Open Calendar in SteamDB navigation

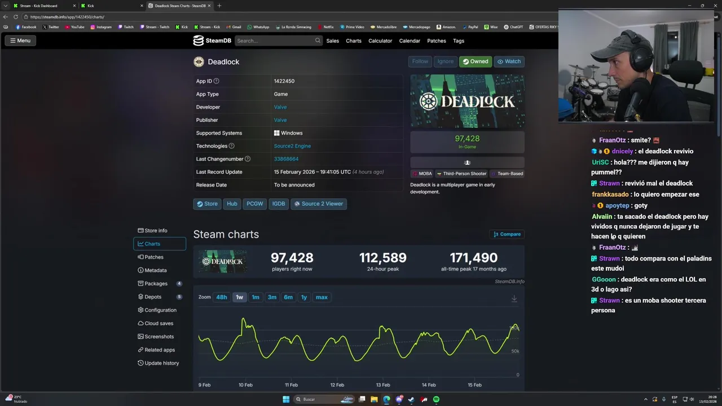coord(410,41)
